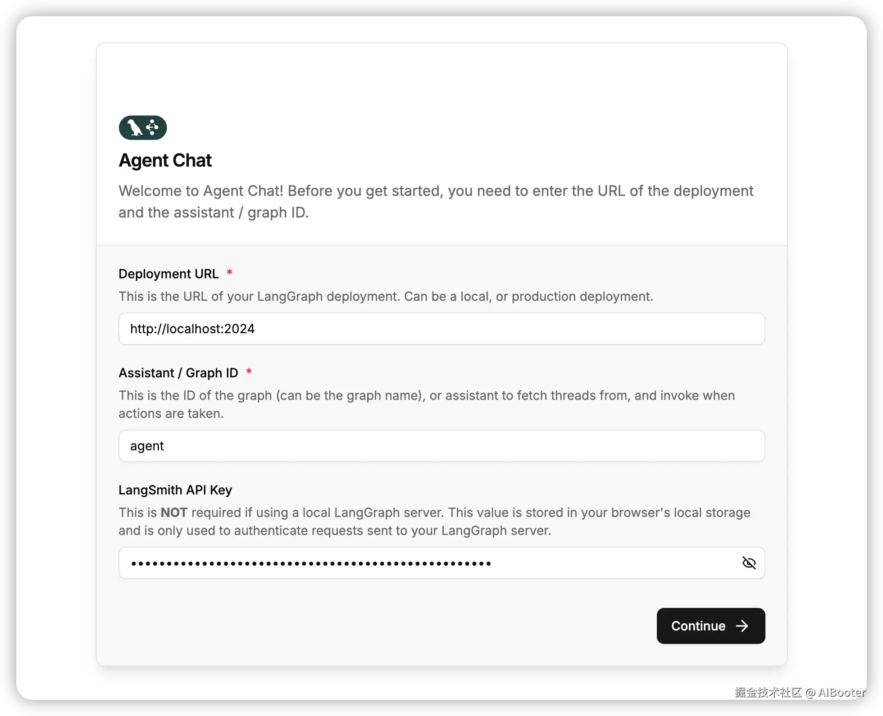Click the red asterisk beside Graph ID
Image resolution: width=883 pixels, height=716 pixels.
(x=249, y=372)
